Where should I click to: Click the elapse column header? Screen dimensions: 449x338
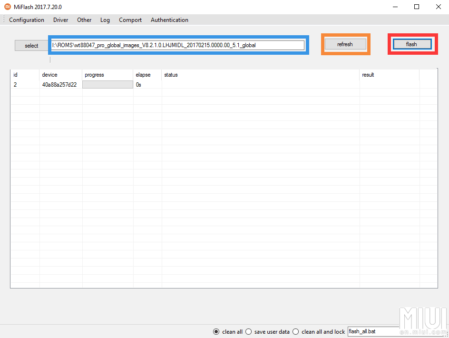point(147,75)
